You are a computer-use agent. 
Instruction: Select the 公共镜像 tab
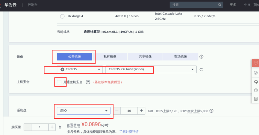pyautogui.click(x=74, y=57)
